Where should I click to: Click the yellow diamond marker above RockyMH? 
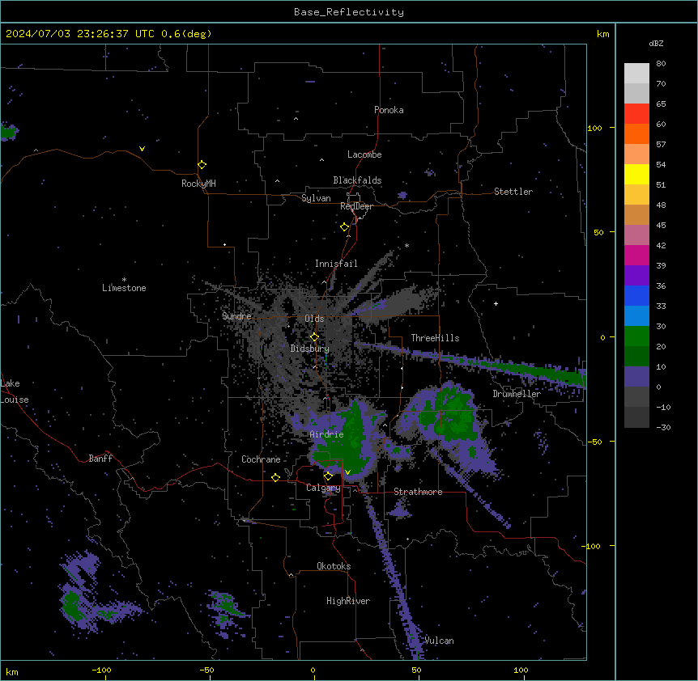202,165
